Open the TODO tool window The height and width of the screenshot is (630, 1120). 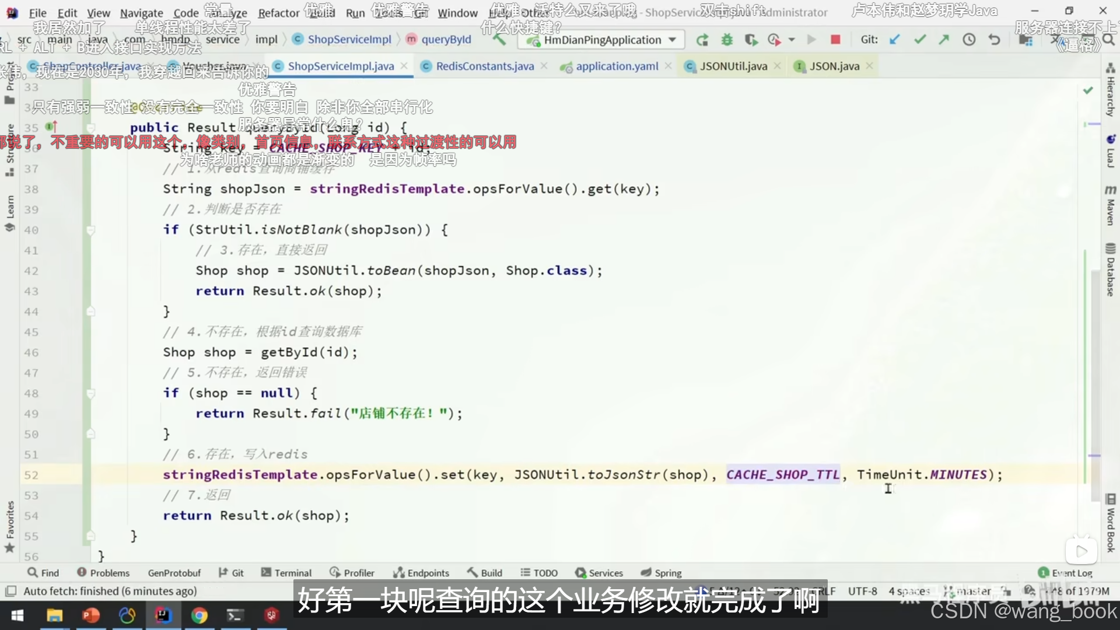(x=539, y=573)
